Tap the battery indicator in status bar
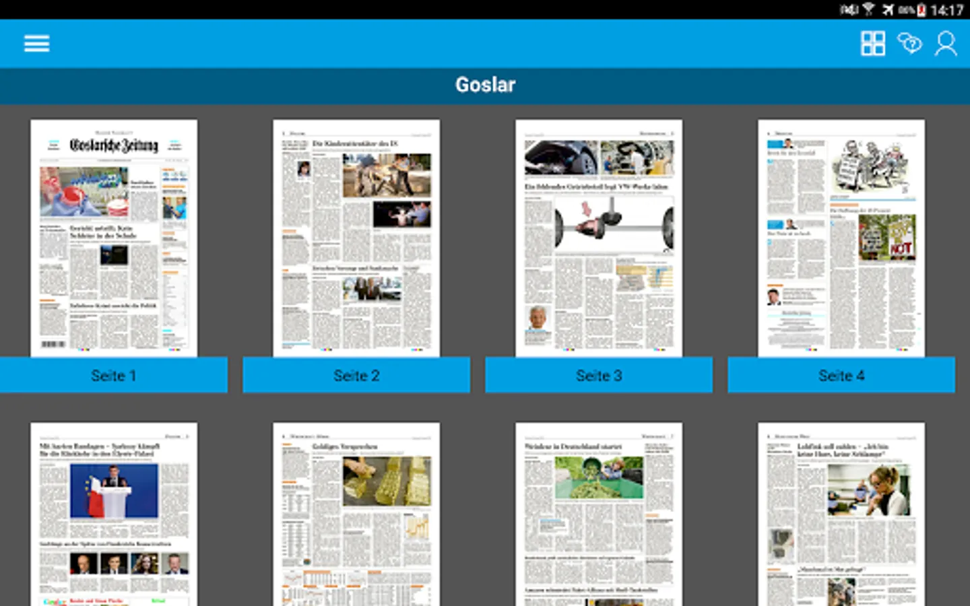970x606 pixels. (921, 10)
